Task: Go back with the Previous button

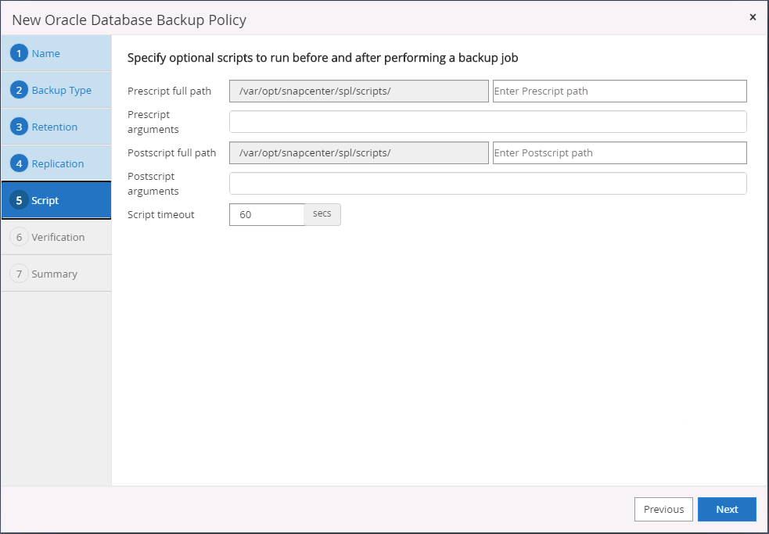Action: click(x=663, y=509)
